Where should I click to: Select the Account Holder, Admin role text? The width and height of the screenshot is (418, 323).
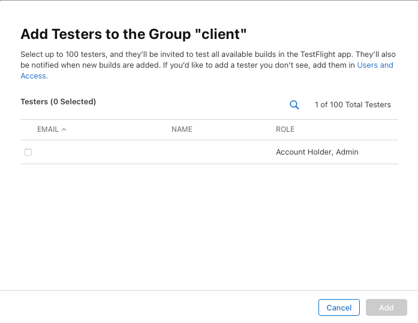click(317, 152)
